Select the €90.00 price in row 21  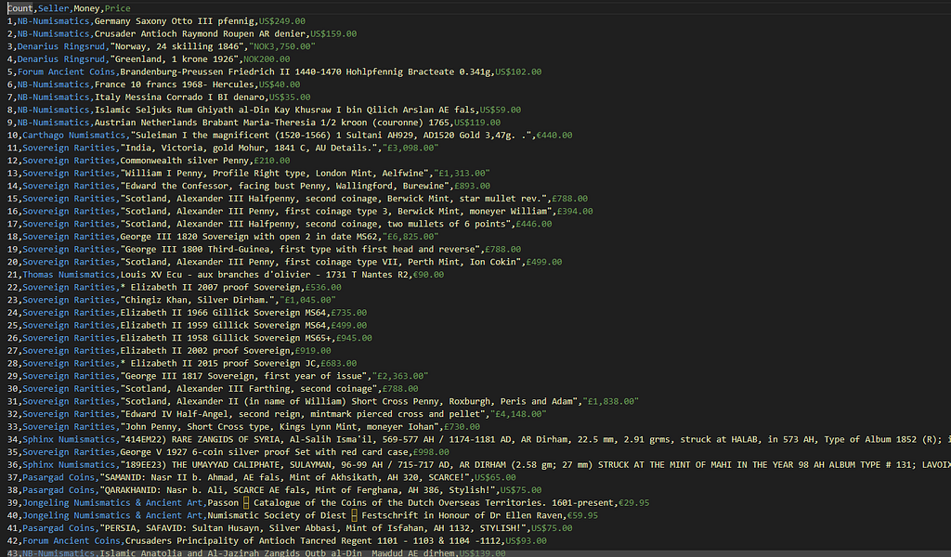tap(429, 276)
